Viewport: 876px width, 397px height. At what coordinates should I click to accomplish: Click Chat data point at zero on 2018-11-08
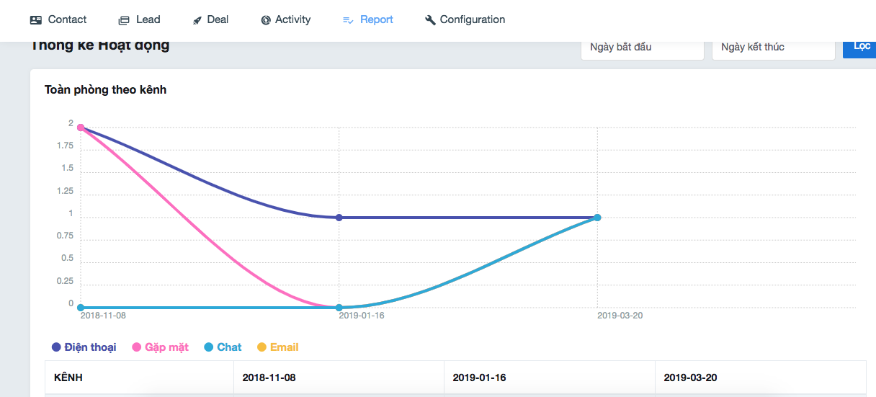pos(81,308)
